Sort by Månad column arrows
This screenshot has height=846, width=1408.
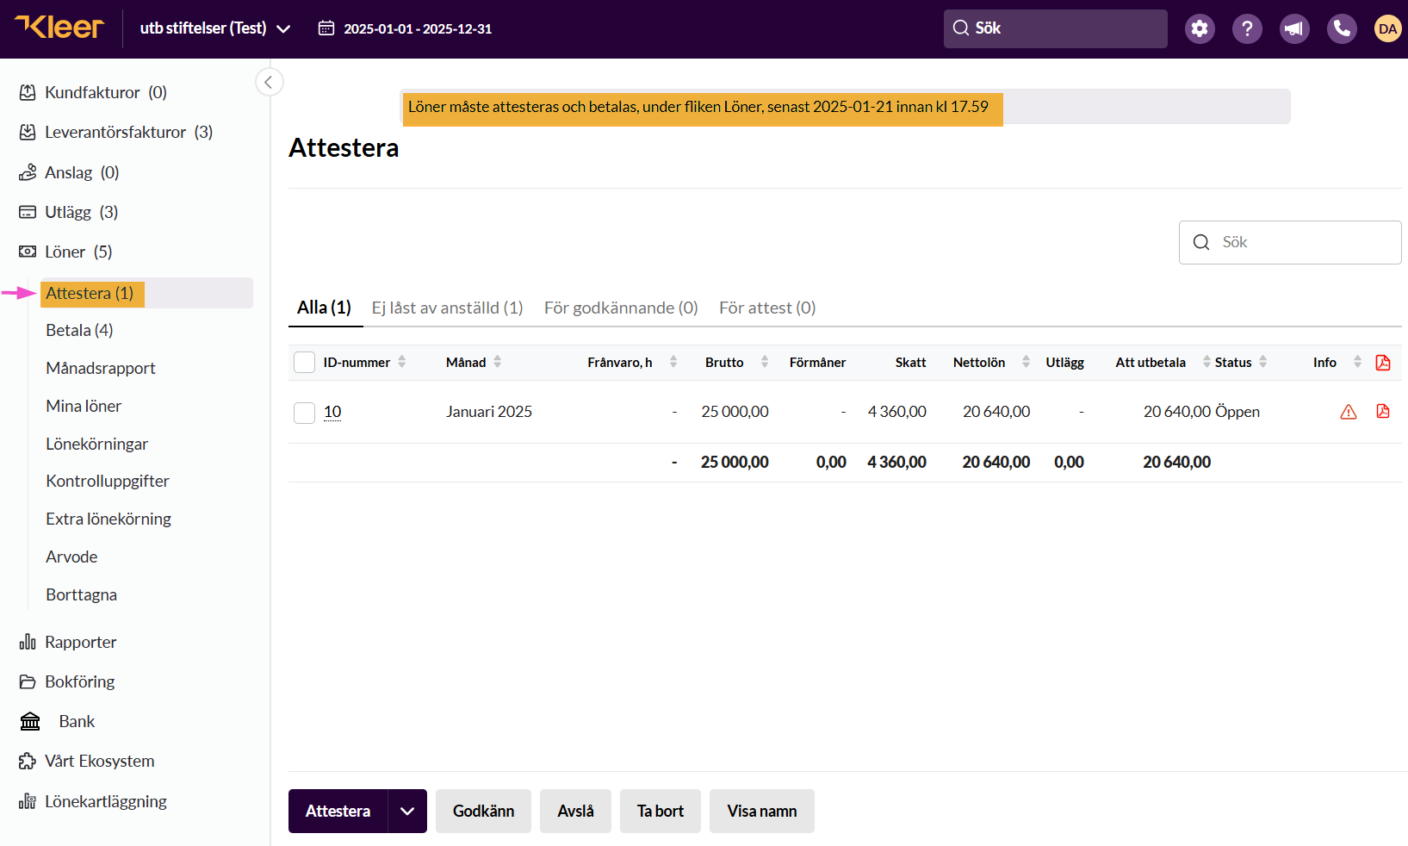497,362
